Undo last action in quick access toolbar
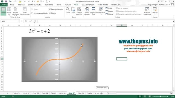The width and height of the screenshot is (175, 98). click(x=10, y=1)
